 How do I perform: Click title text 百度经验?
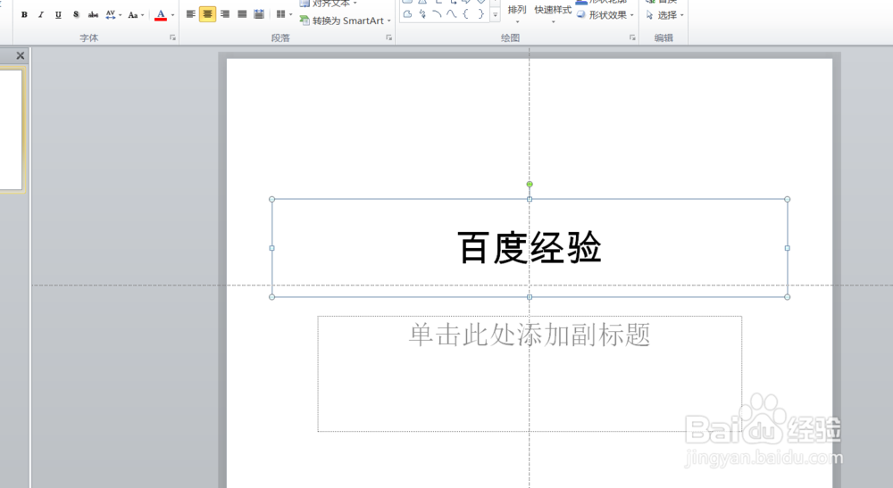[x=529, y=247]
